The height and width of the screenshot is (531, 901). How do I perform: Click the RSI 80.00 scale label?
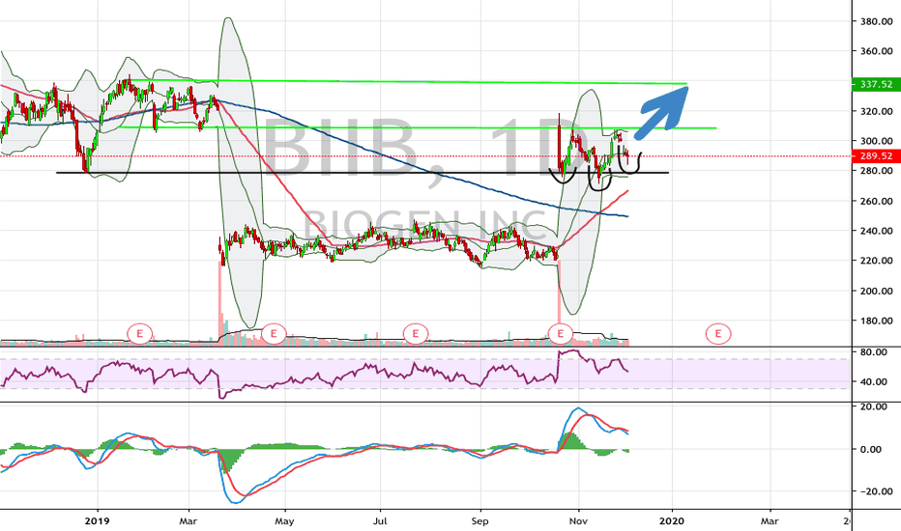click(x=873, y=351)
